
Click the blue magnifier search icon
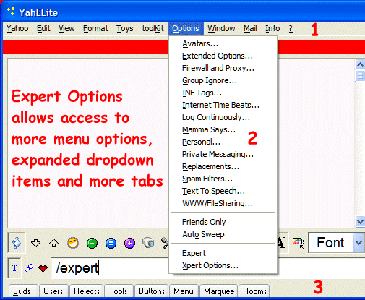29,267
